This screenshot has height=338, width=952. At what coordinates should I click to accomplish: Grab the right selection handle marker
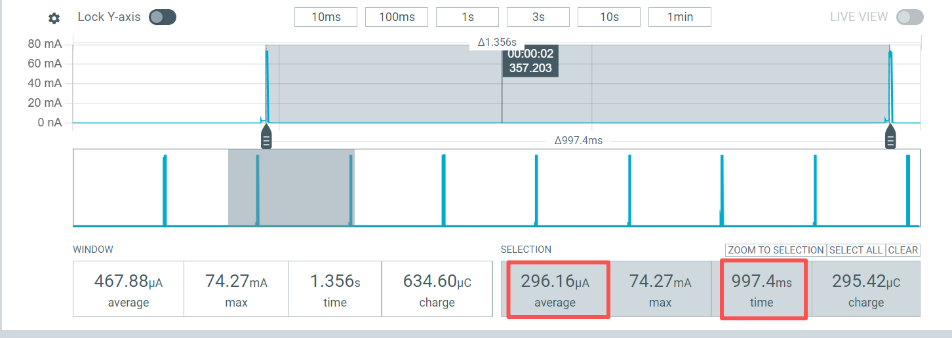[x=890, y=139]
